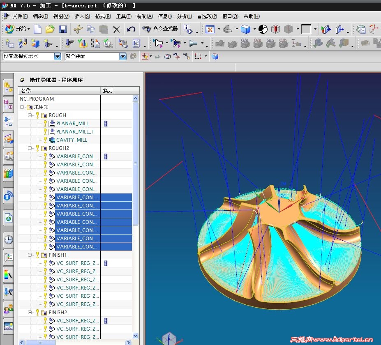Click the rectangle selection icon
This screenshot has height=345, width=381.
(x=198, y=56)
